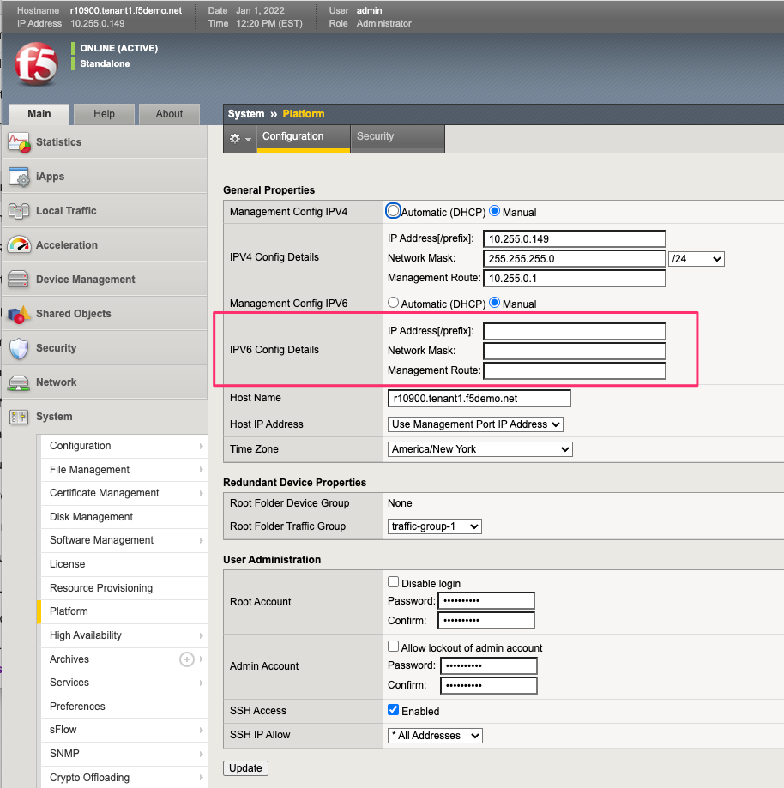Expand the Certificate Management submenu
Viewport: 784px width, 788px height.
point(202,493)
